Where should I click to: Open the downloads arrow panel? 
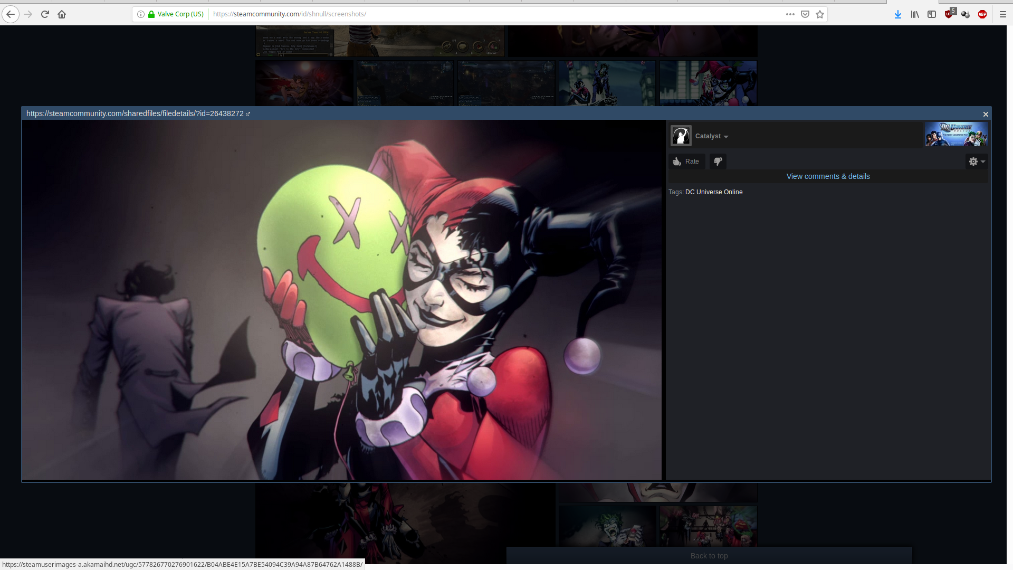coord(898,14)
